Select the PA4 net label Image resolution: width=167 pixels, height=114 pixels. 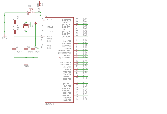point(85,26)
